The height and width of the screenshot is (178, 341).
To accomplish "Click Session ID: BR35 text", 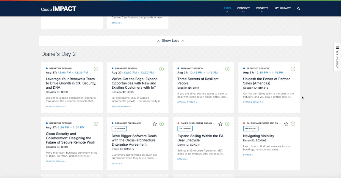I will (122, 92).
